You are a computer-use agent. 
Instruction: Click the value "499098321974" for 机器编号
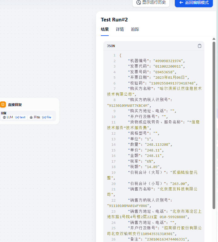coord(168,61)
